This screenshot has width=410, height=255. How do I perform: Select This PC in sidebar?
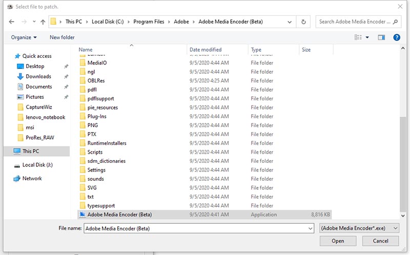[36, 151]
